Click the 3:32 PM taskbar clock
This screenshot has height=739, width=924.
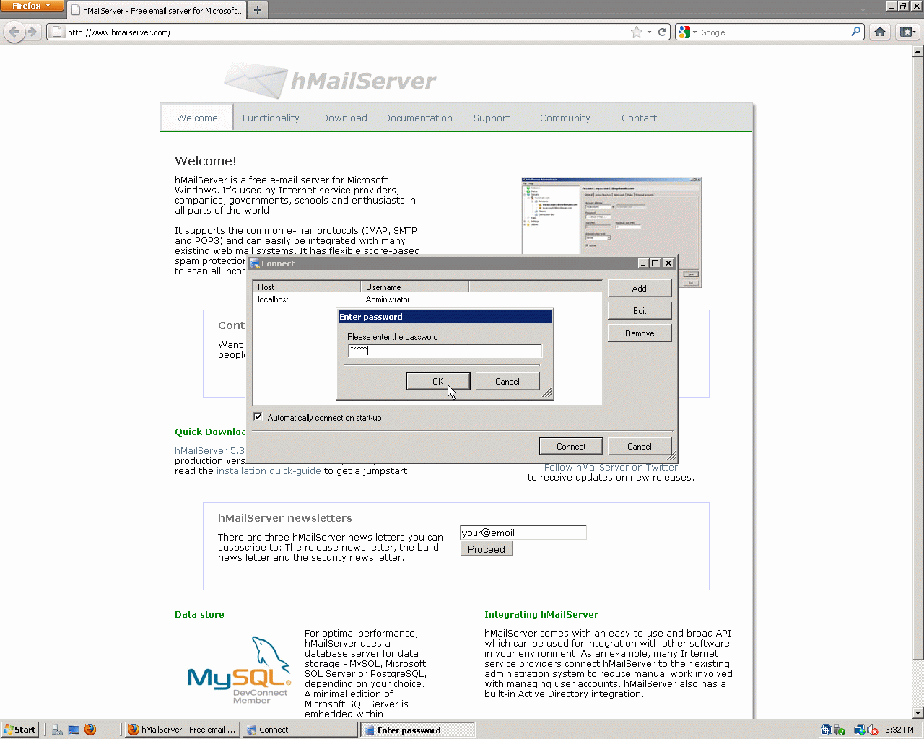pyautogui.click(x=899, y=730)
